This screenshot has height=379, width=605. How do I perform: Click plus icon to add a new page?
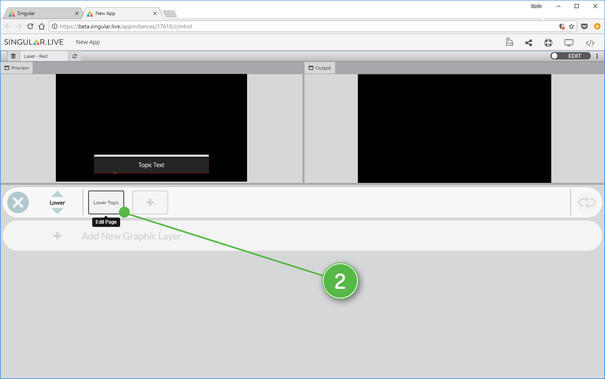(x=150, y=202)
